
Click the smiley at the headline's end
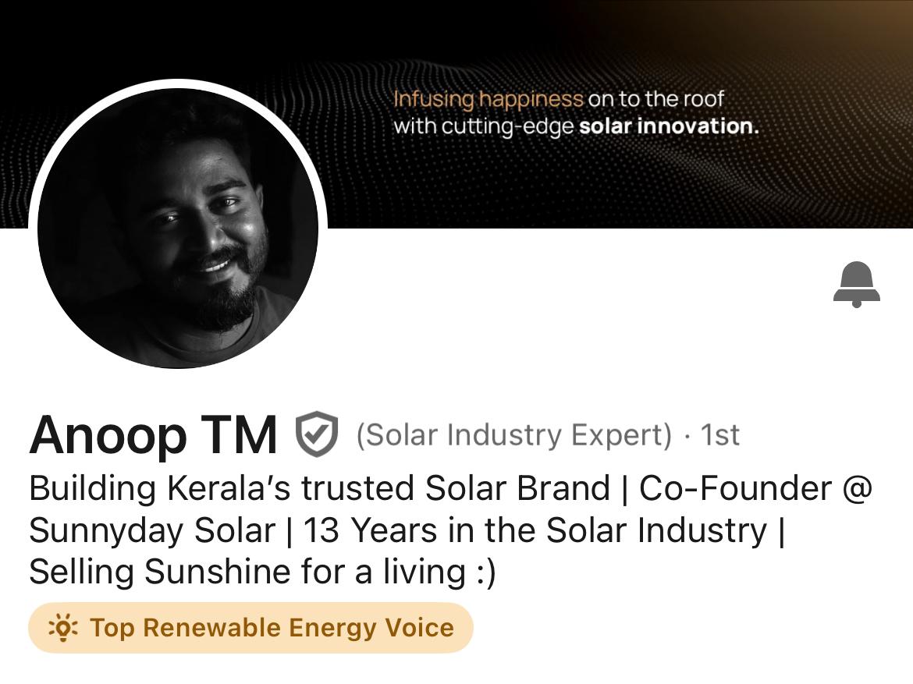tap(484, 572)
